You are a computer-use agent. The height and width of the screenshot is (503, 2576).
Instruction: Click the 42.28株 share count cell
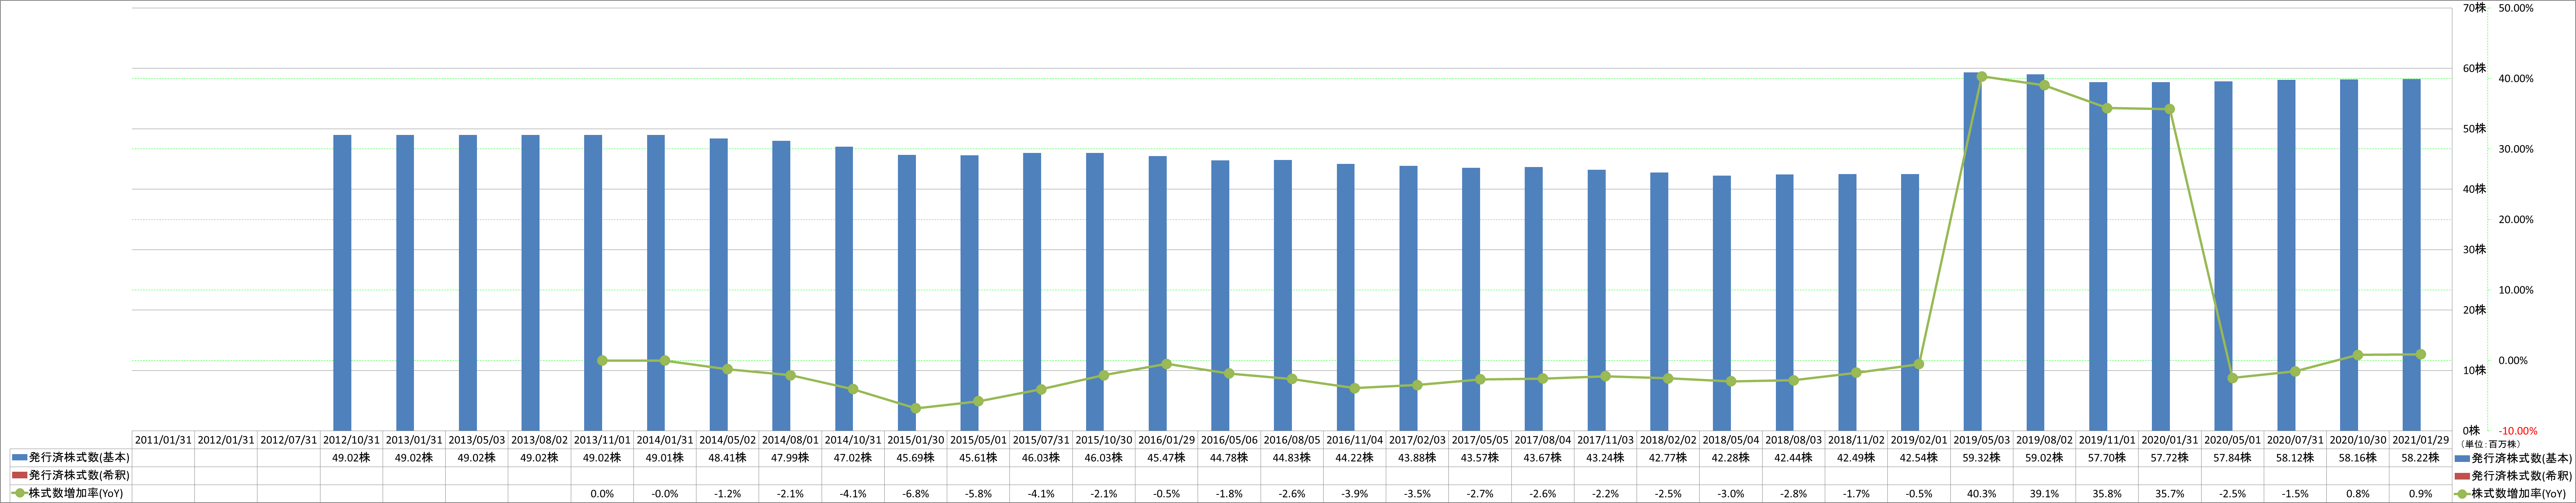point(1730,458)
